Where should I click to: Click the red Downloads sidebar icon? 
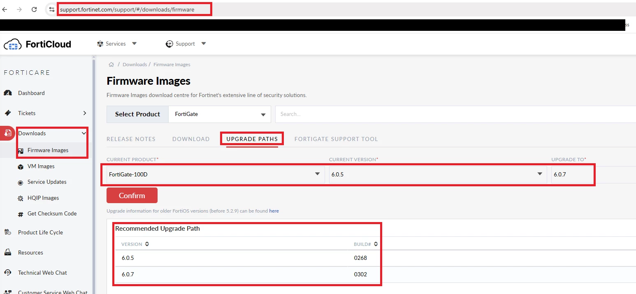tap(7, 133)
